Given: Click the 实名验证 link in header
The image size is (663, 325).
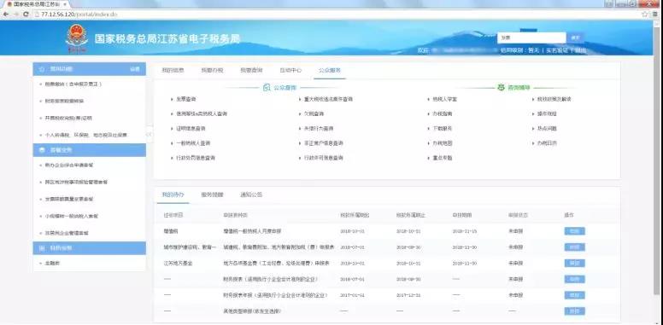Looking at the screenshot, I should [557, 50].
